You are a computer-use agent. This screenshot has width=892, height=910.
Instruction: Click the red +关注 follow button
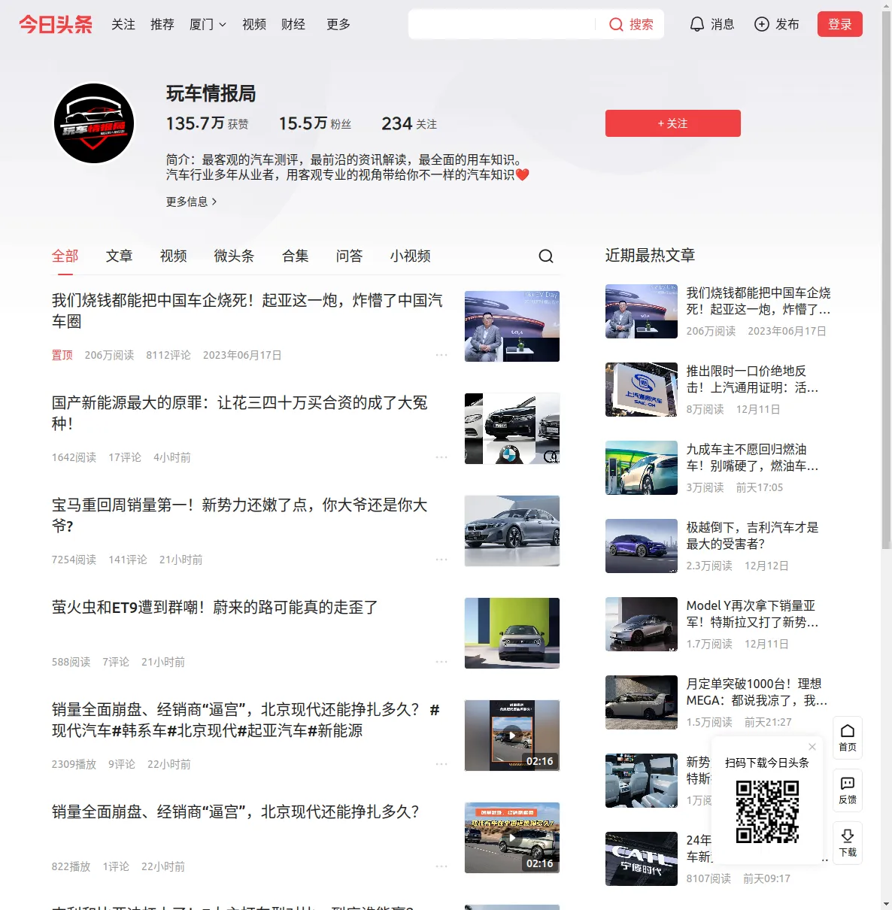(673, 123)
